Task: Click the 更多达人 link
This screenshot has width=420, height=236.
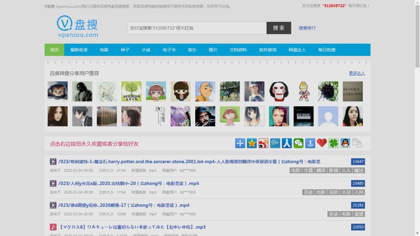Action: point(357,73)
